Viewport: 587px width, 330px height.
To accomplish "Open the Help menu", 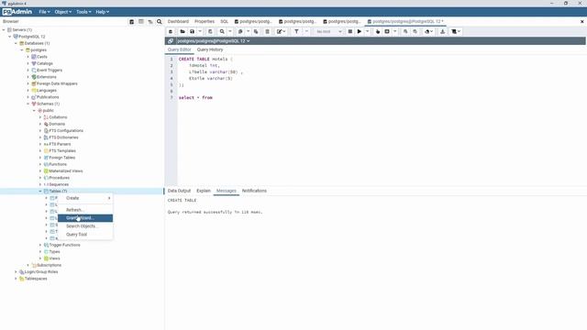I will coord(102,12).
